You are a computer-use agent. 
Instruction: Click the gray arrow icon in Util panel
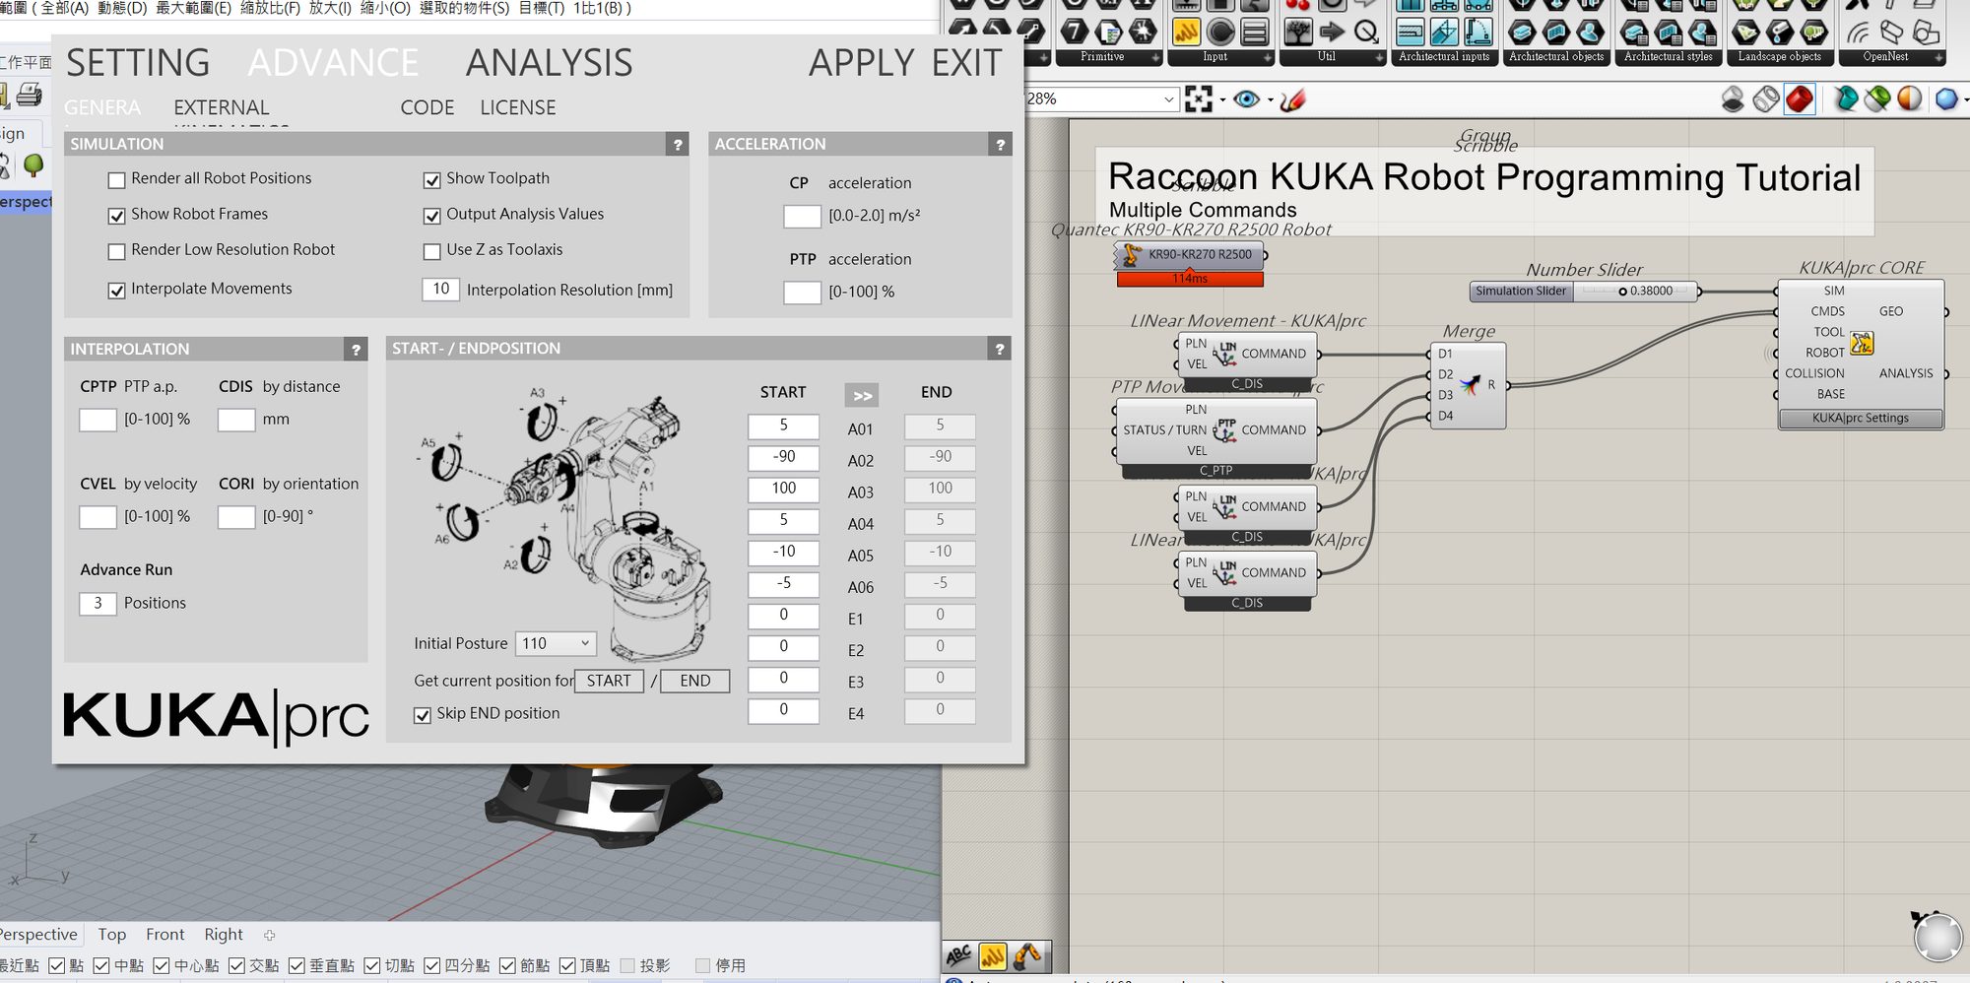pos(1332,32)
